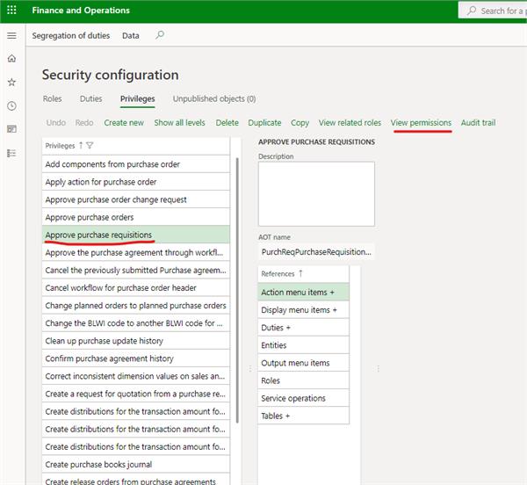Click into the Description text box
Screen dimensions: 527x485
coord(316,194)
